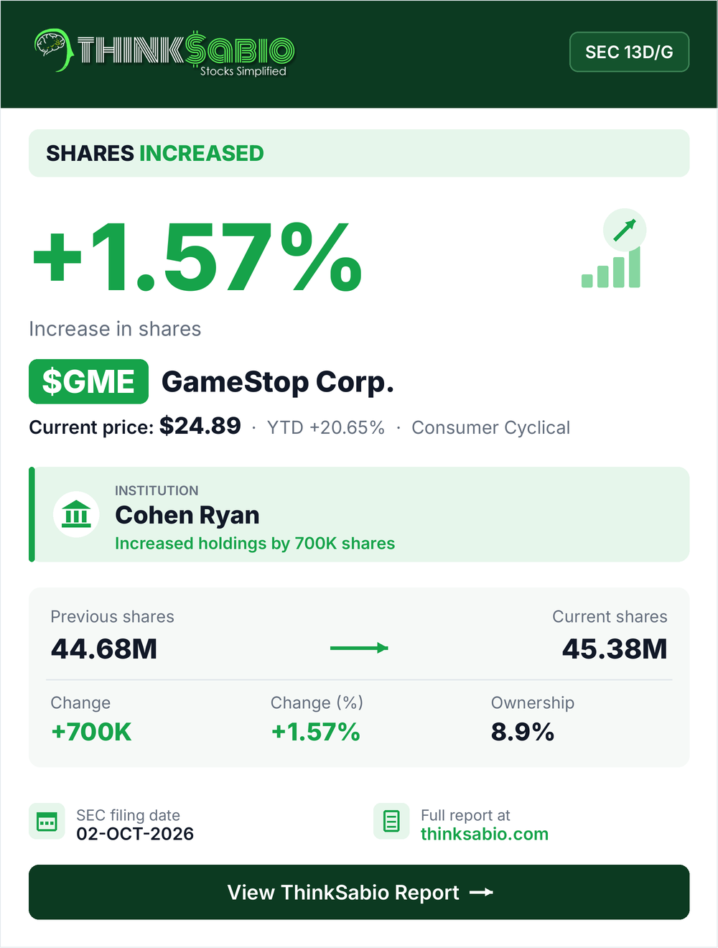Click the $GME ticker tag
Viewport: 718px width, 948px height.
coord(88,381)
